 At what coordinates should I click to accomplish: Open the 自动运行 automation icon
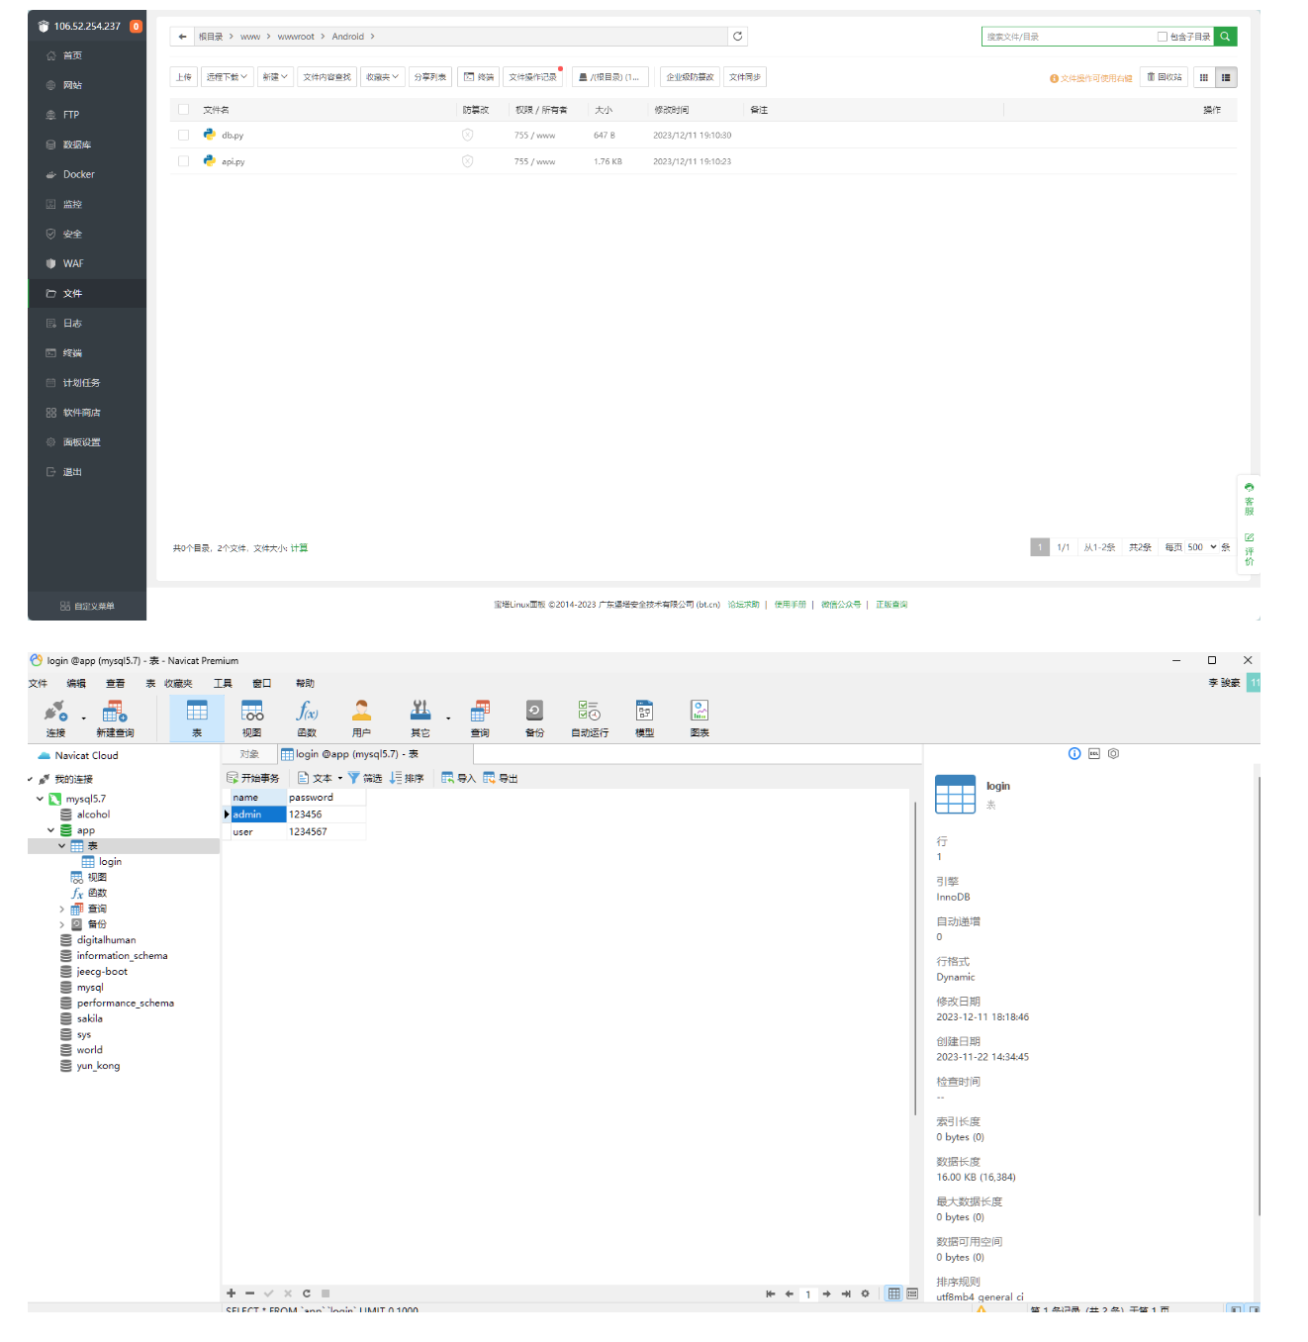pos(590,718)
